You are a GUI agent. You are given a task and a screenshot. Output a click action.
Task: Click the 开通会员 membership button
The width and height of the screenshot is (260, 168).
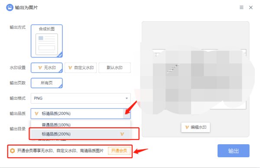119,151
